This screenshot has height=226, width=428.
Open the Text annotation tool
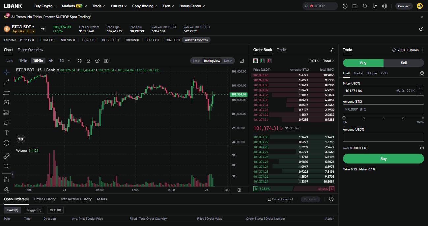tap(6, 133)
